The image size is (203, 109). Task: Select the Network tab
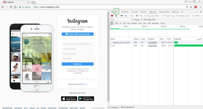coord(153,12)
